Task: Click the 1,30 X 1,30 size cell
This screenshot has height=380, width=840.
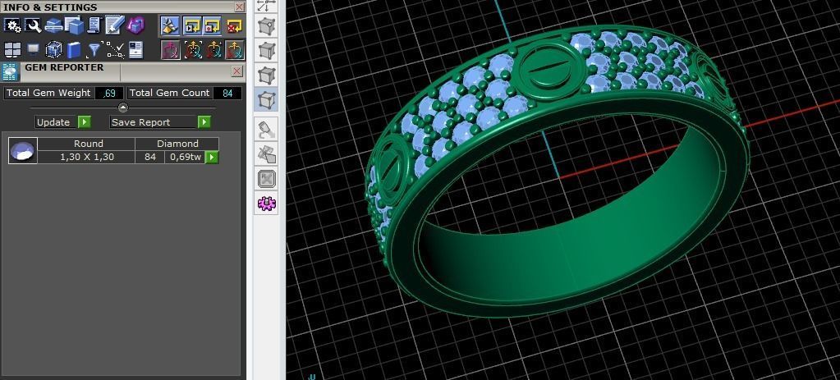Action: (86, 157)
